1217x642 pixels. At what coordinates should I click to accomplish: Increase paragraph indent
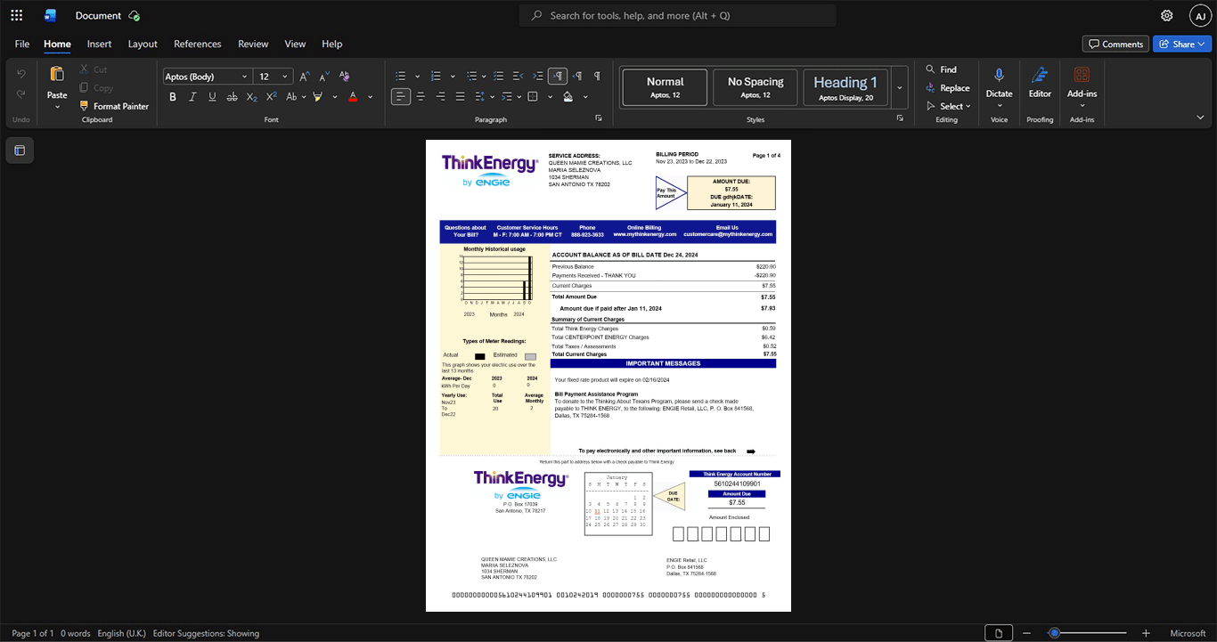pos(538,77)
